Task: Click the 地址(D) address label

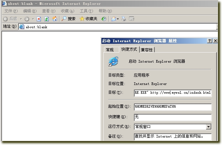Action: tap(10, 26)
